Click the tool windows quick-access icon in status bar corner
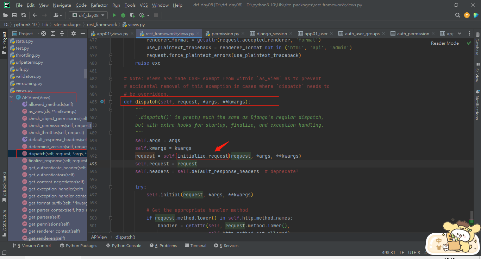 [4, 252]
